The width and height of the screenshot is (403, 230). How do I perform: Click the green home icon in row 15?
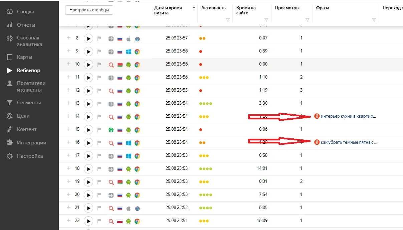point(111,130)
